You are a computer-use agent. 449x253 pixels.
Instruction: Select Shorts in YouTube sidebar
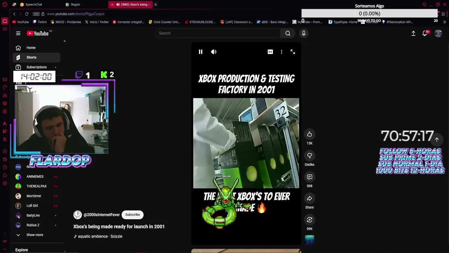pos(36,57)
